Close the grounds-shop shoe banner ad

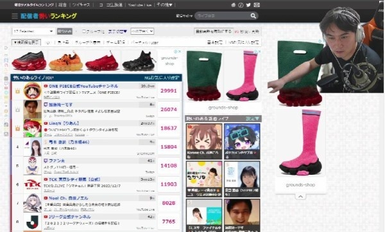[180, 51]
